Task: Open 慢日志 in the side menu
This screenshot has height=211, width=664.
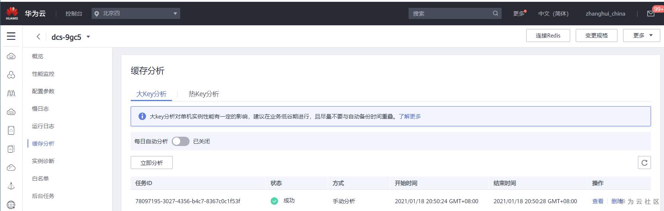Action: coord(41,109)
